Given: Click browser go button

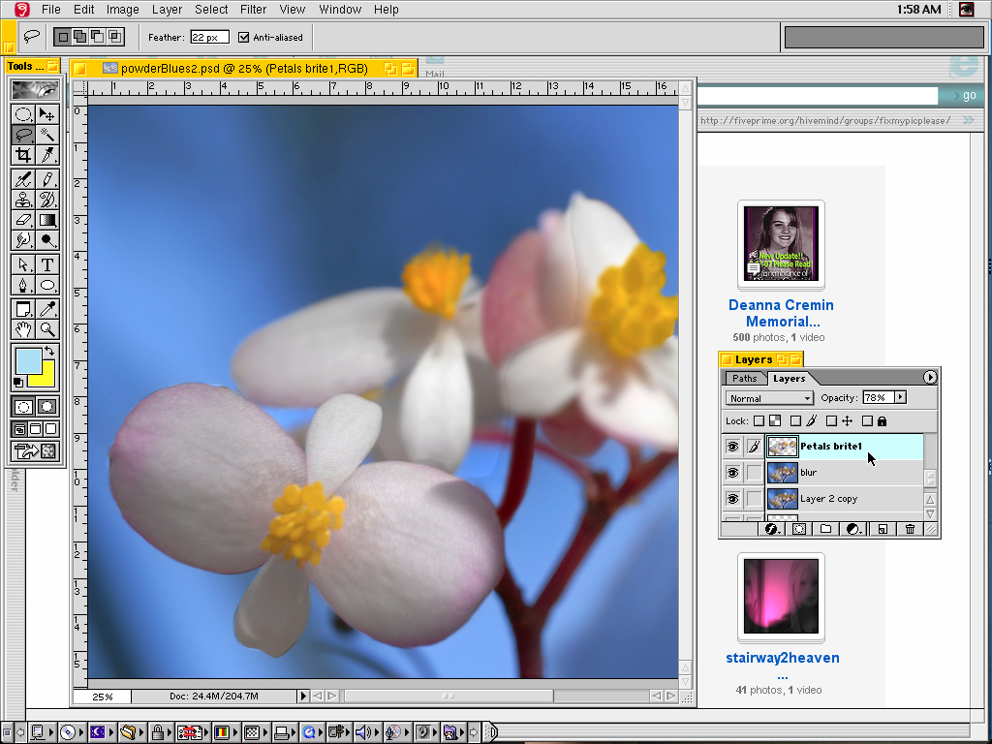Looking at the screenshot, I should coord(969,96).
